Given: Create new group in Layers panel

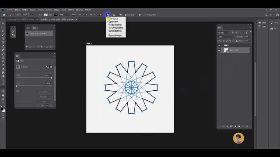Looking at the screenshot, I should pyautogui.click(x=239, y=126).
